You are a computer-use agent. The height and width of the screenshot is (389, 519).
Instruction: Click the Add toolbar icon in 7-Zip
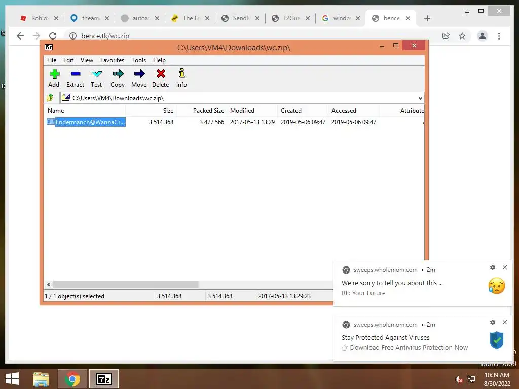54,78
